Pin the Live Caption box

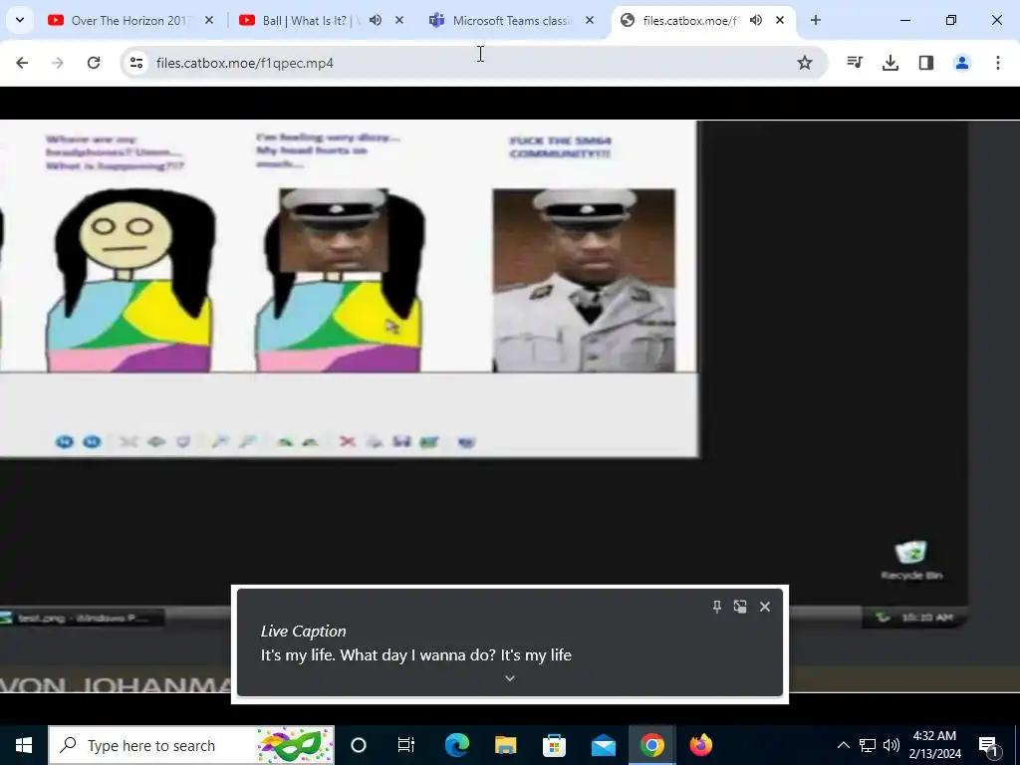coord(717,607)
